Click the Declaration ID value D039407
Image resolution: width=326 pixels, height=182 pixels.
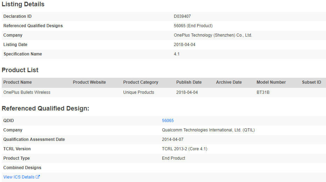click(182, 16)
